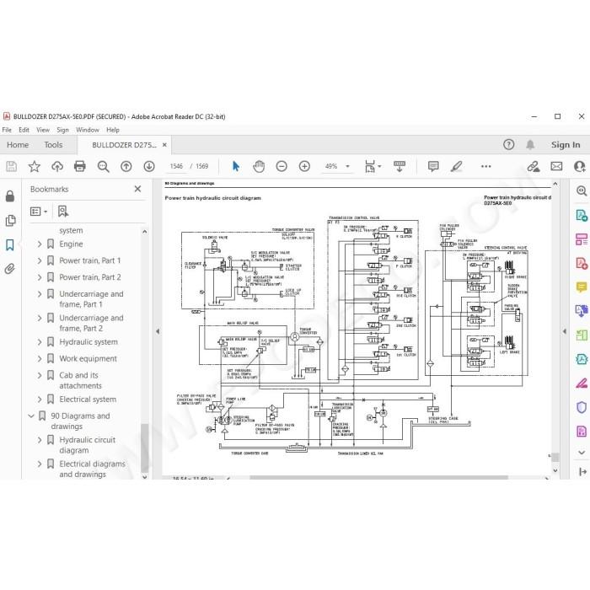Collapse the left navigation pane arrow
590x590 pixels.
coord(158,331)
